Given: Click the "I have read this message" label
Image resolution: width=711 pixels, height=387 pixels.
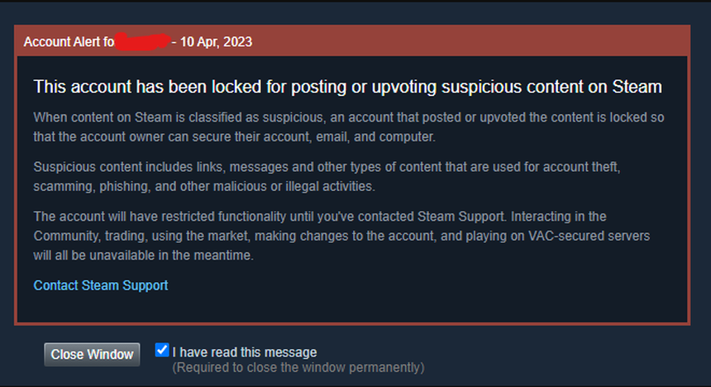Looking at the screenshot, I should (244, 352).
